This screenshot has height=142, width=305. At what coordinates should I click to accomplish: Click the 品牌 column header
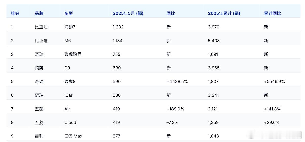[x=39, y=13]
